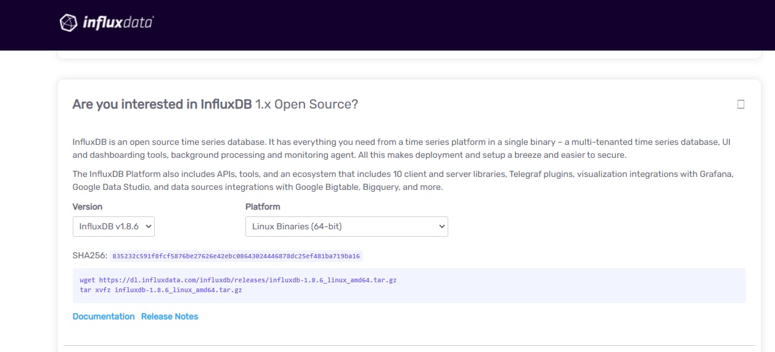Open the Documentation link
775x352 pixels.
click(104, 316)
